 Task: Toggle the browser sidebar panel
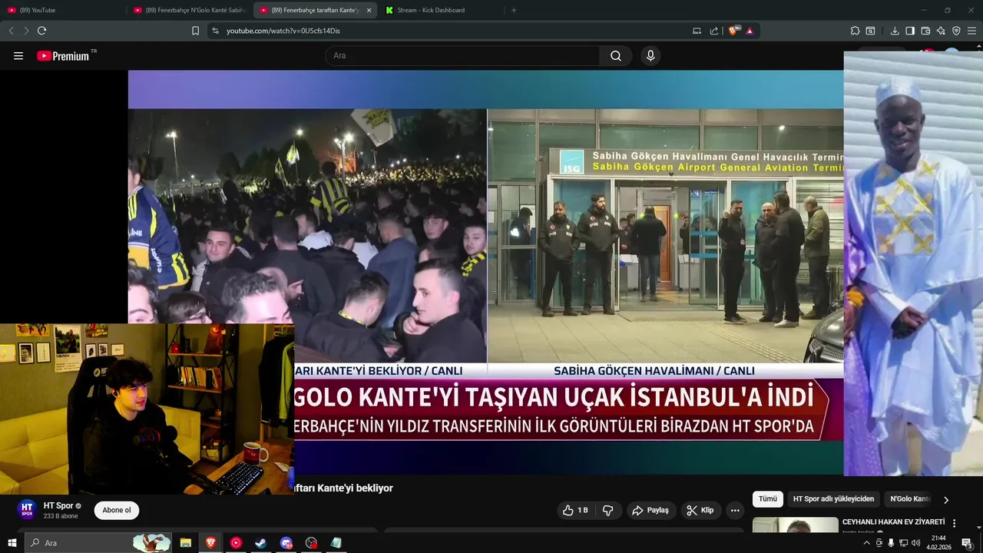click(x=910, y=31)
